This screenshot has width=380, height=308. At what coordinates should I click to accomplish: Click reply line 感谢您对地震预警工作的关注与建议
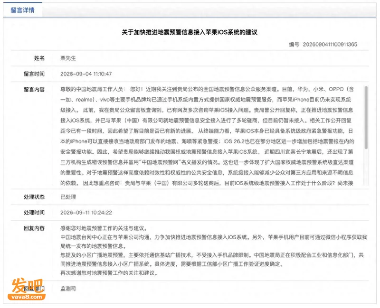(104, 228)
